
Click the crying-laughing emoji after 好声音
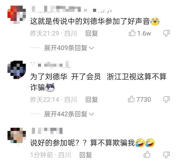coord(155,21)
